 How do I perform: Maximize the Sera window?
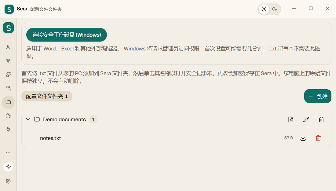click(x=311, y=9)
